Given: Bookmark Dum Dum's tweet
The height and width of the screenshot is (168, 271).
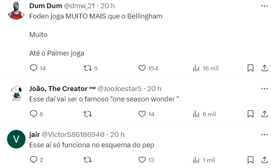Looking at the screenshot, I should [x=250, y=68].
